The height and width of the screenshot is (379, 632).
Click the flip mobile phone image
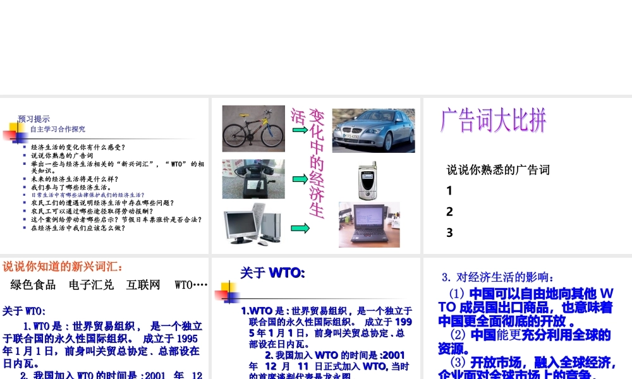[x=368, y=181]
